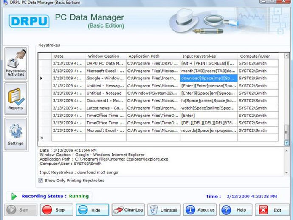Select the '[DEL][DEL][DEL][DEL]878...' keystrokes cell
Image resolution: width=293 pixels, height=220 pixels.
209,123
